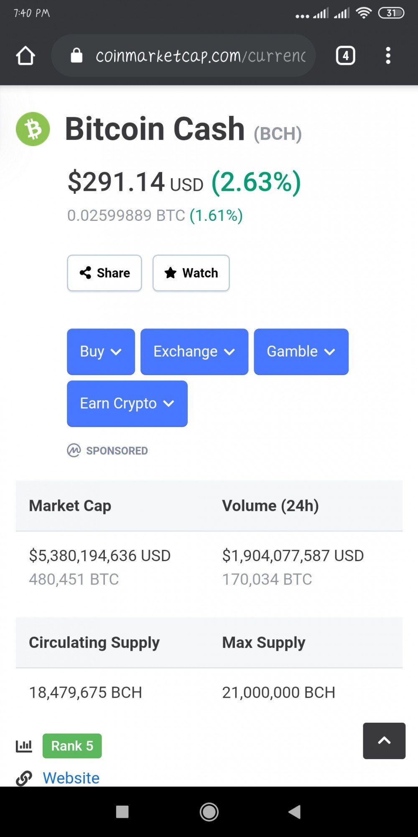Toggle Watch star for Bitcoin Cash
This screenshot has width=418, height=837.
pos(191,273)
